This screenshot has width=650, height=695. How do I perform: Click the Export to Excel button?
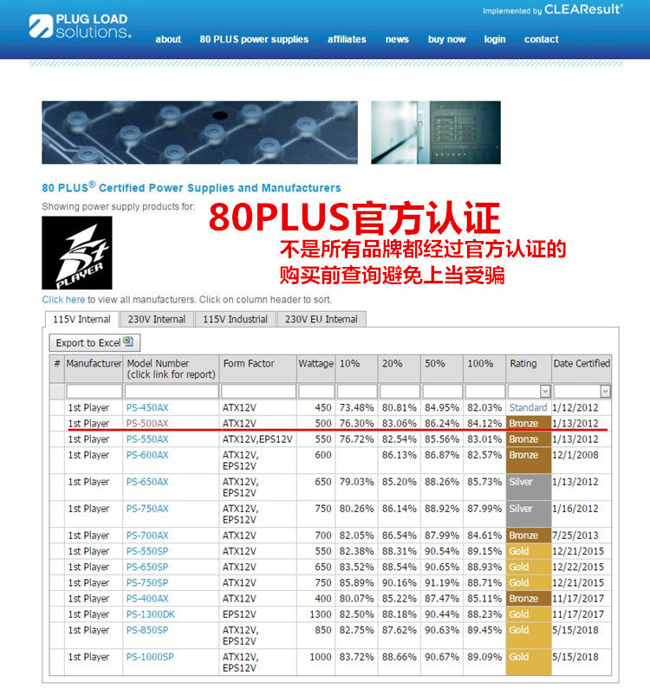point(94,342)
